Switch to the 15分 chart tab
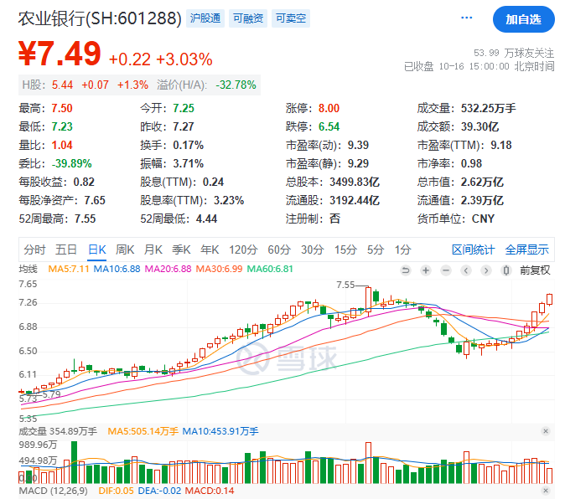The height and width of the screenshot is (499, 565). (345, 249)
